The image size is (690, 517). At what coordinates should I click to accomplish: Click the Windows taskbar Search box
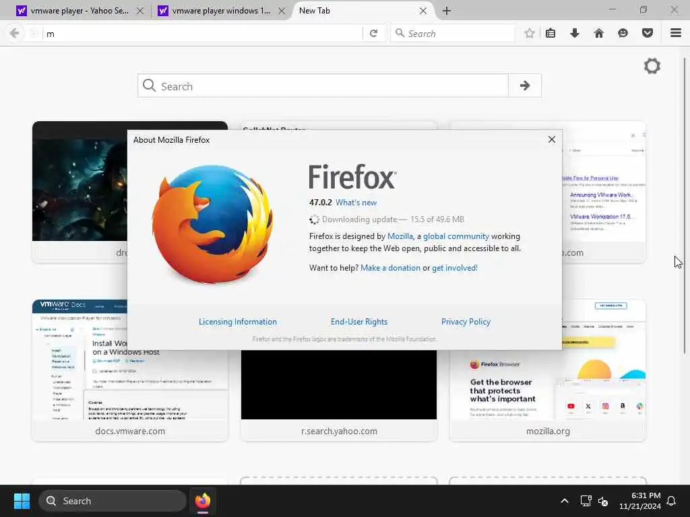(113, 501)
